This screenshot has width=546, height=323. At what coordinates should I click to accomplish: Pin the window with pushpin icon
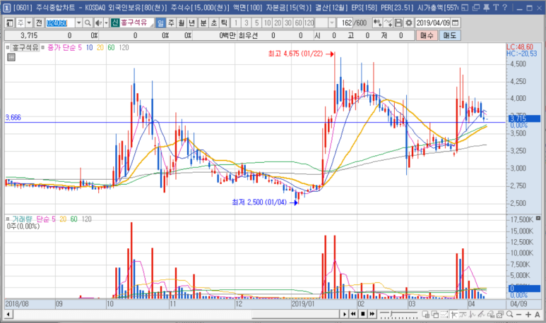pos(487,7)
